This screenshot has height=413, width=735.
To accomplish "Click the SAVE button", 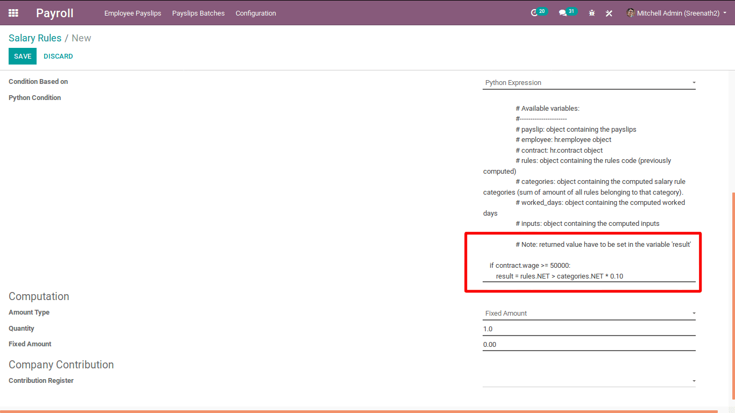I will 23,56.
